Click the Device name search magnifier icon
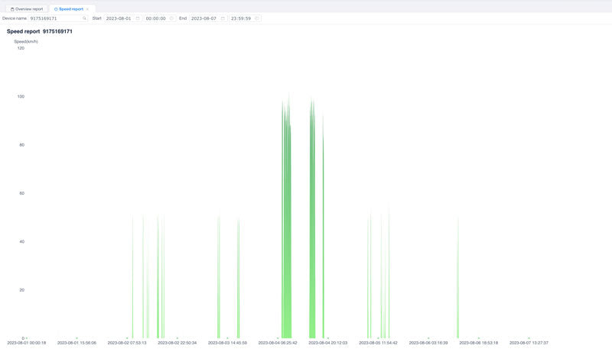Image resolution: width=612 pixels, height=352 pixels. (x=84, y=18)
